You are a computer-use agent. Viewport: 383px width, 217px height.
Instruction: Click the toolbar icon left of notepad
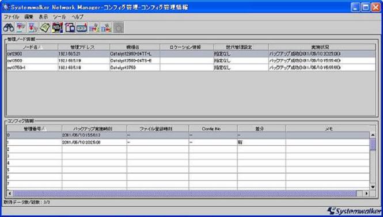33,28
